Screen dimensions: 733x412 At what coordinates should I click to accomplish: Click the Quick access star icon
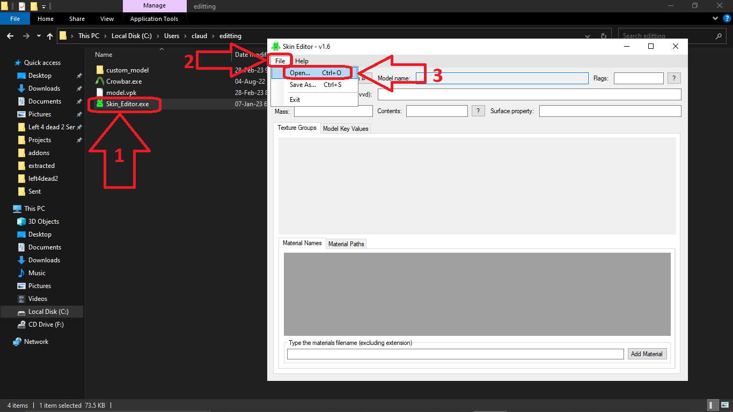click(18, 63)
